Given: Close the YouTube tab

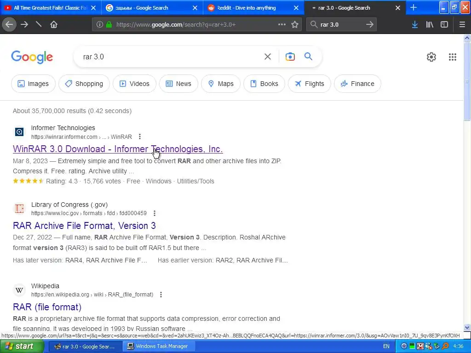Looking at the screenshot, I should coord(93,8).
